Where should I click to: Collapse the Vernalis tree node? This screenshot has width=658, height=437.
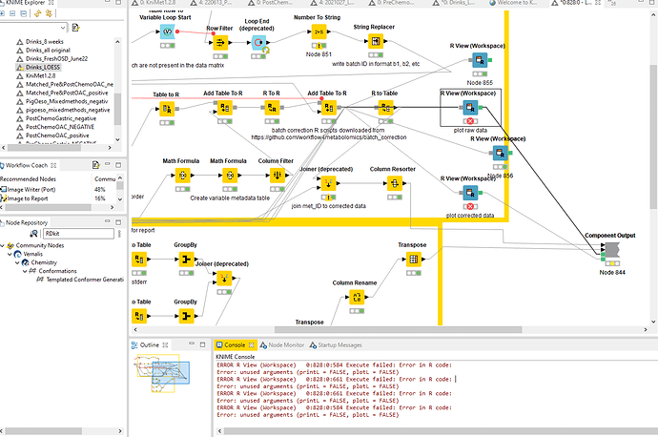[x=10, y=254]
